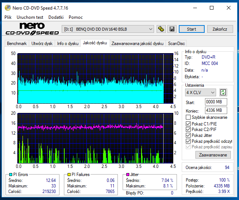Toggle the Pokaż C2/PIF checkbox
Viewport: 239px width, 200px height.
tap(188, 130)
